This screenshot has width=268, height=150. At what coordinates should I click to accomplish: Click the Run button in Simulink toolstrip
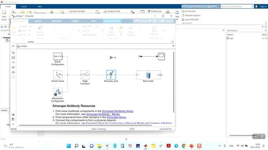coord(121,28)
